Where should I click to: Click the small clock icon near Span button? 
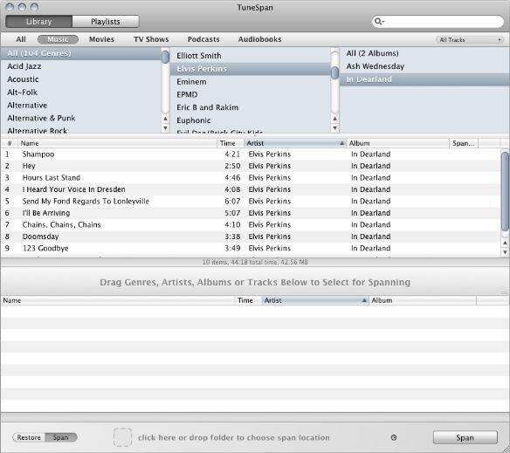[394, 437]
